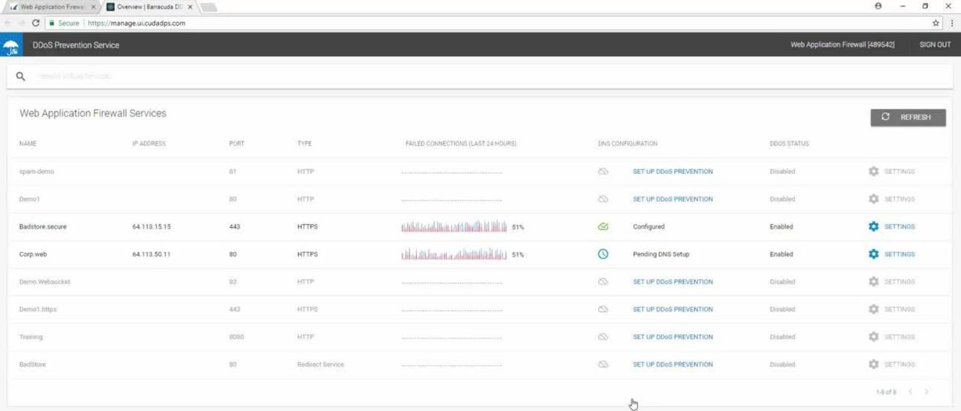Click SET UP DDoS PREVENTION for Demo.Websocket
Viewport: 961px width, 411px height.
tap(673, 282)
